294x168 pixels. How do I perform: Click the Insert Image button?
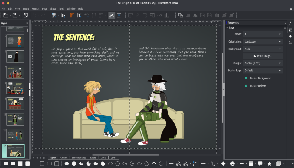[x=263, y=56]
